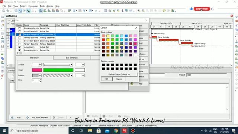Open Task View on taskbar

(81, 131)
